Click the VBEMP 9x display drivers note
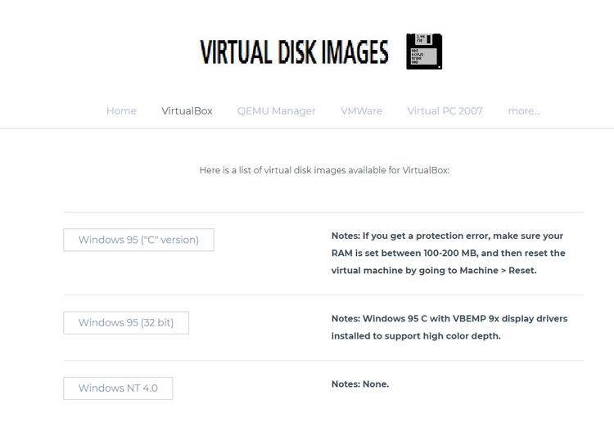The image size is (614, 422). pos(449,327)
